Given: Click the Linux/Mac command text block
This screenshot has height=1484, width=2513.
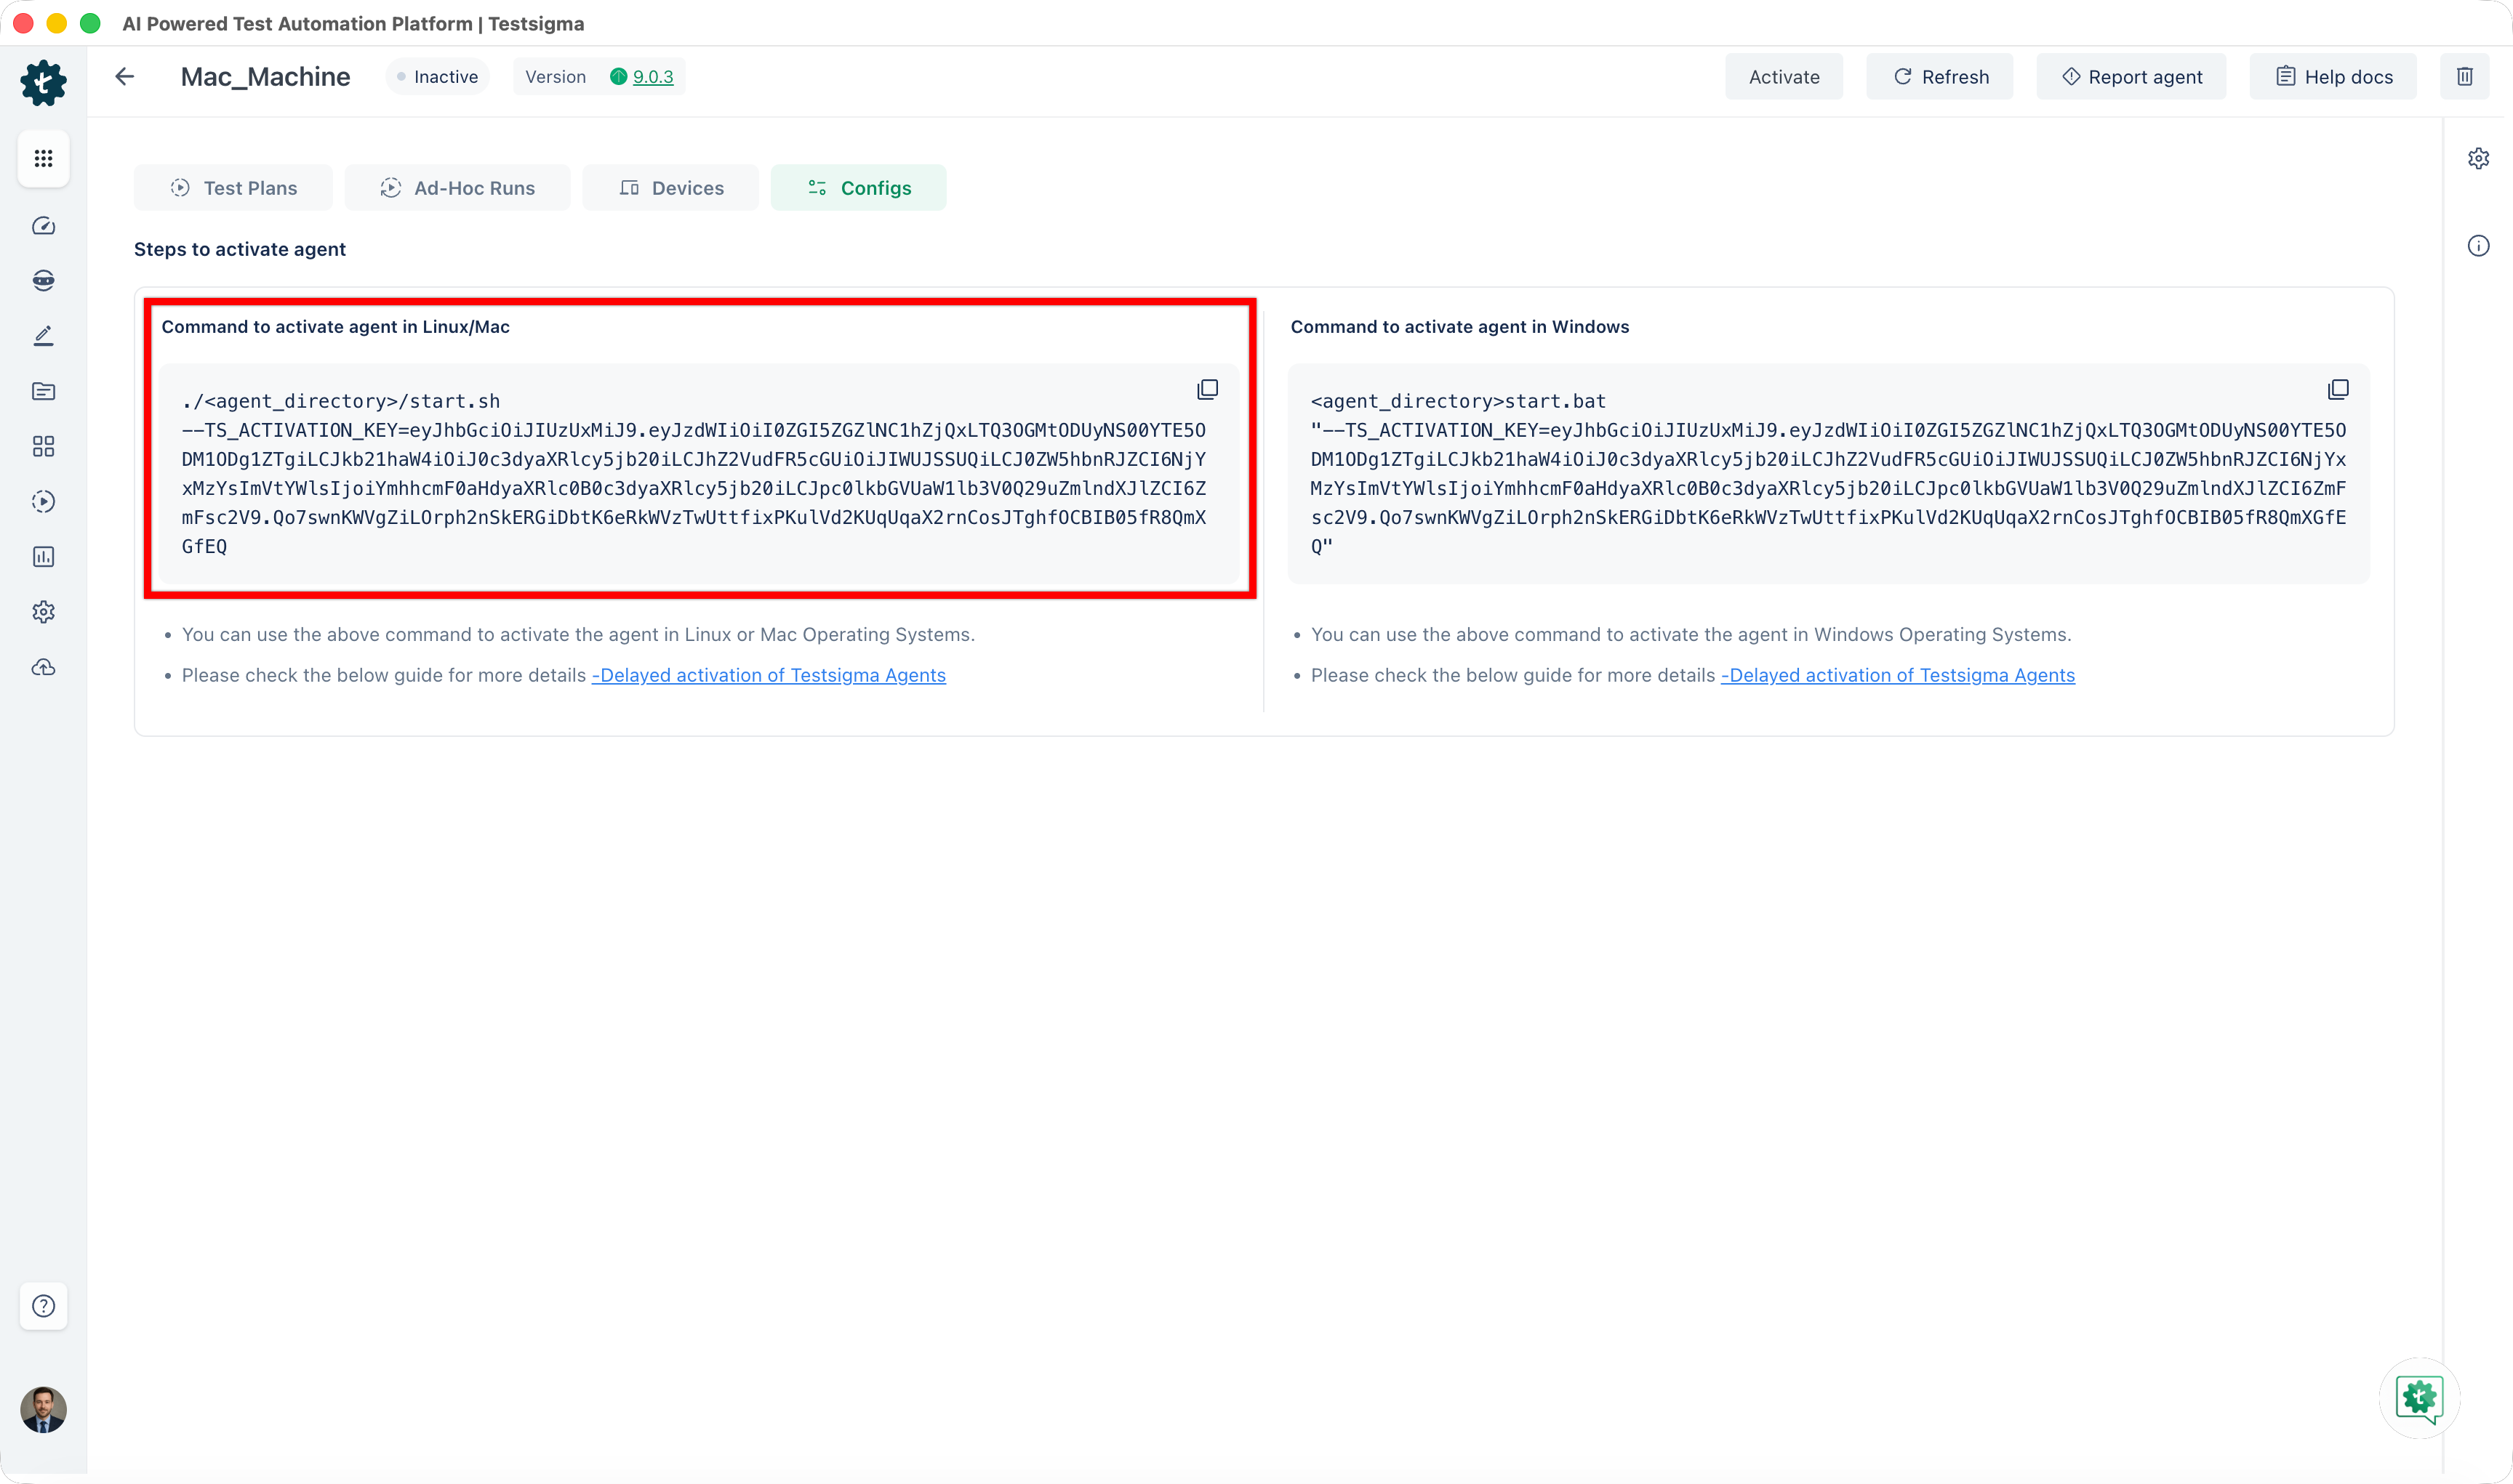Looking at the screenshot, I should (698, 474).
